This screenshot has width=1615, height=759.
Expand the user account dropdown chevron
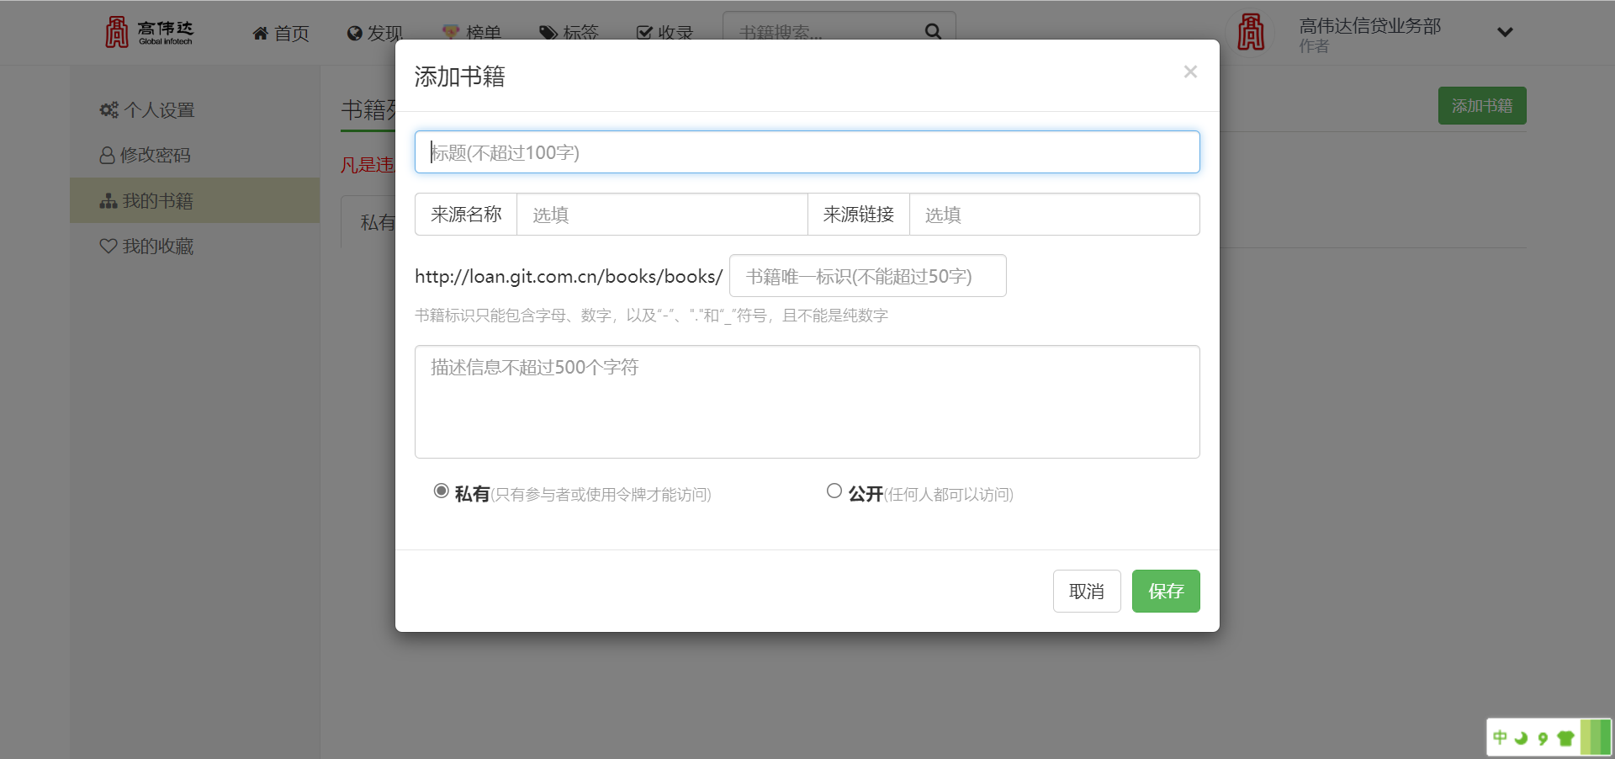click(1505, 33)
